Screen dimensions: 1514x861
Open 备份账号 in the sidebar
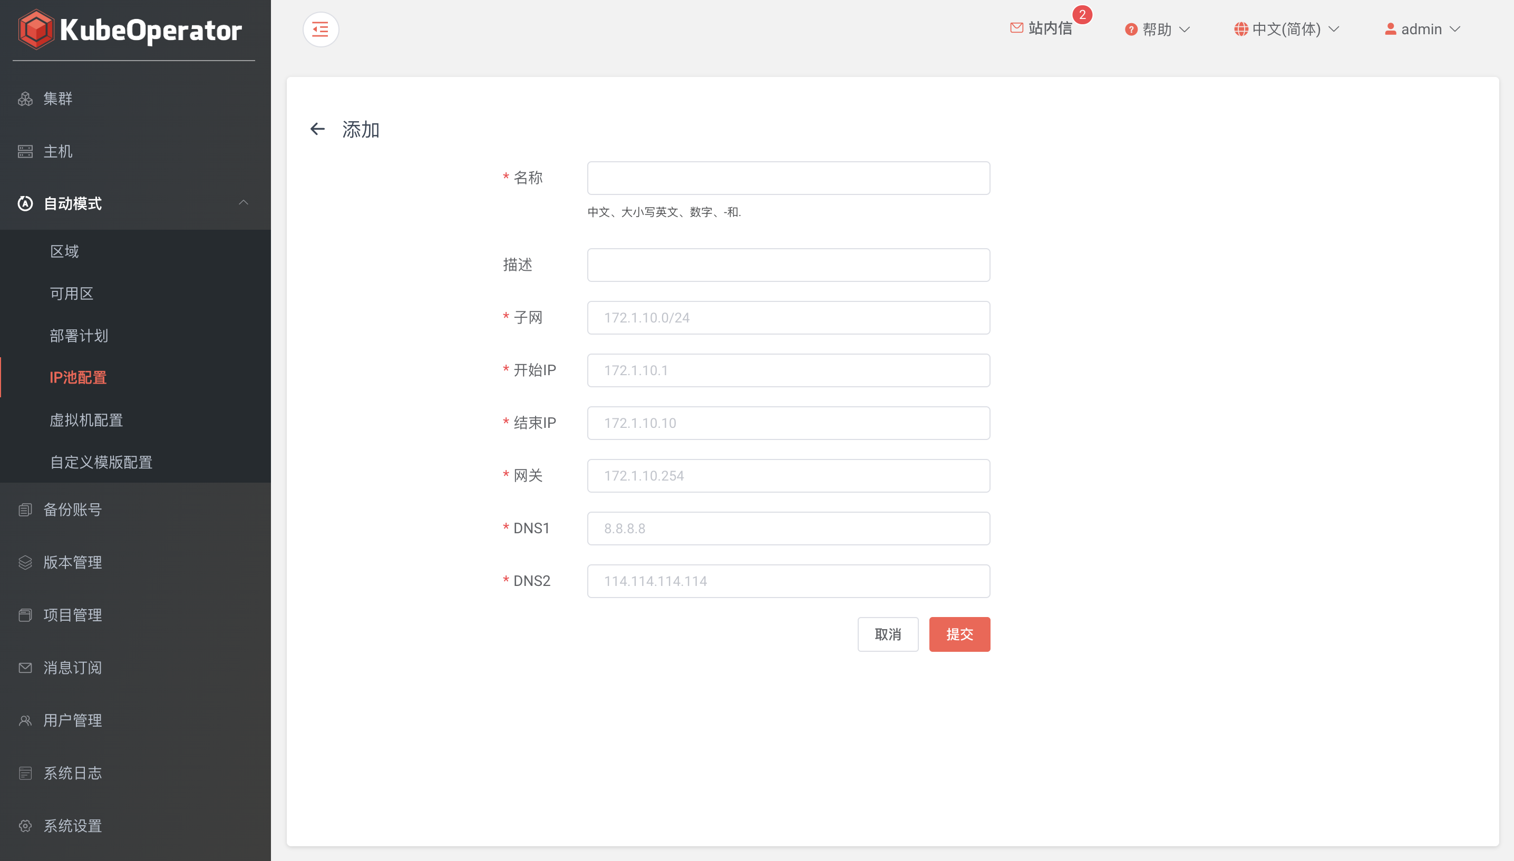tap(135, 509)
